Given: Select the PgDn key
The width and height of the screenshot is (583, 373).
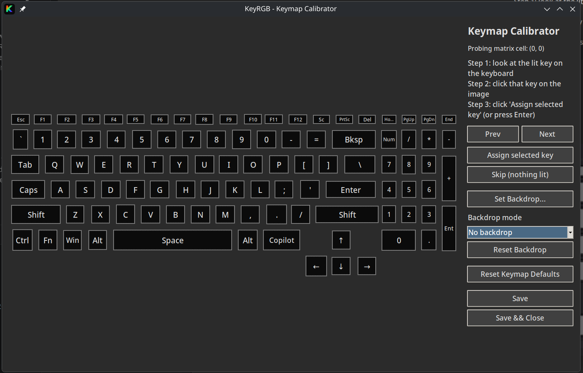Looking at the screenshot, I should (x=429, y=119).
